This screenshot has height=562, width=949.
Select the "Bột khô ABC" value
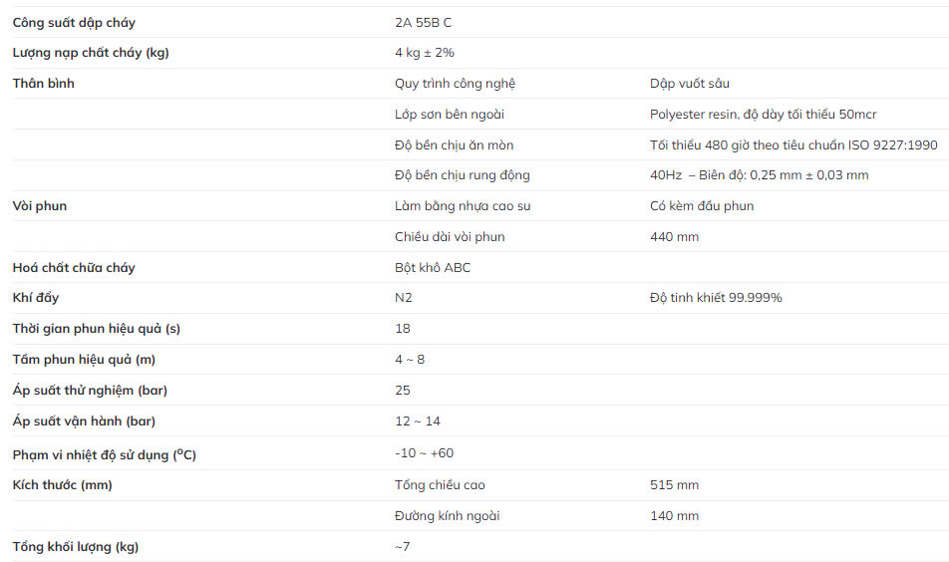433,268
